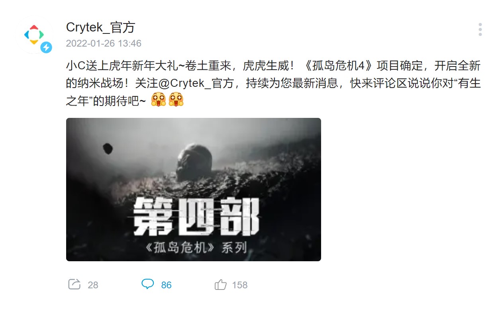Click the comment count 86
Viewport: 496px width, 315px height.
point(166,285)
